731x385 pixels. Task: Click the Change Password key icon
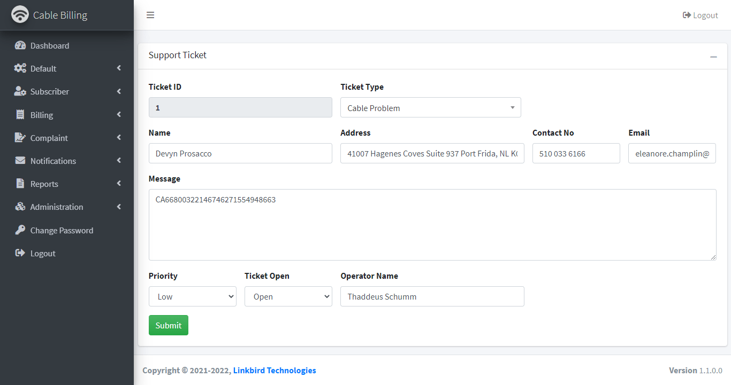[x=20, y=230]
